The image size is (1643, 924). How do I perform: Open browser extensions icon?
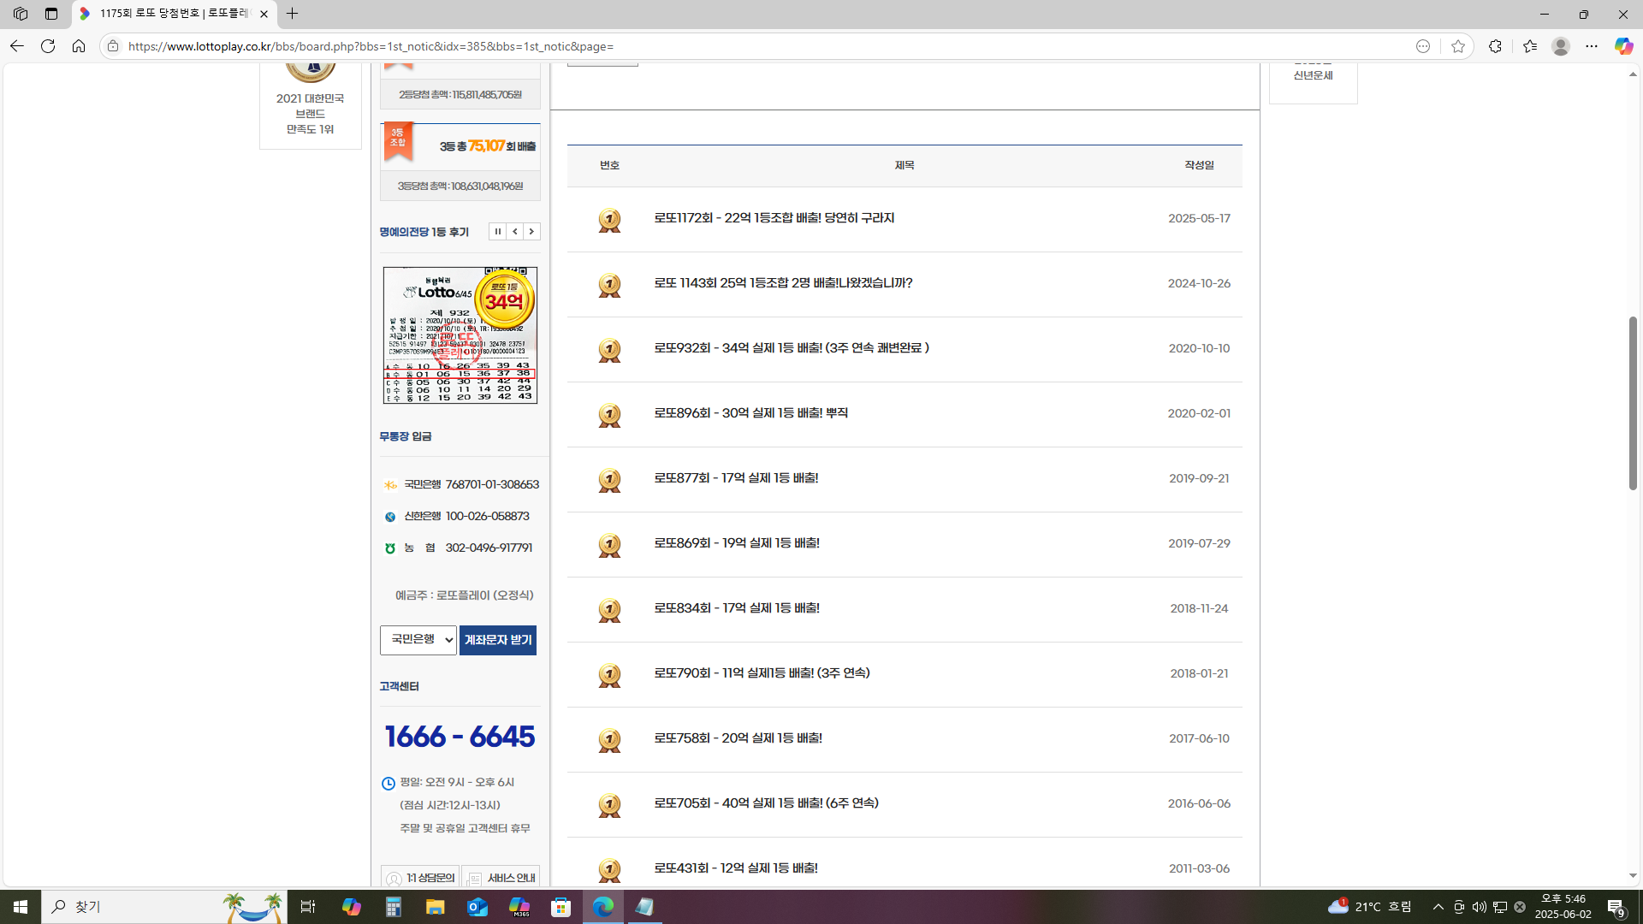(x=1495, y=46)
